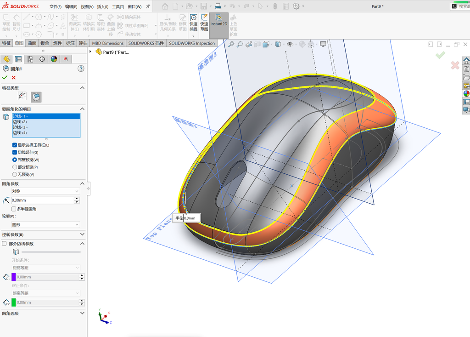Select 边线<2> in the edge list
This screenshot has width=470, height=337.
click(46, 122)
